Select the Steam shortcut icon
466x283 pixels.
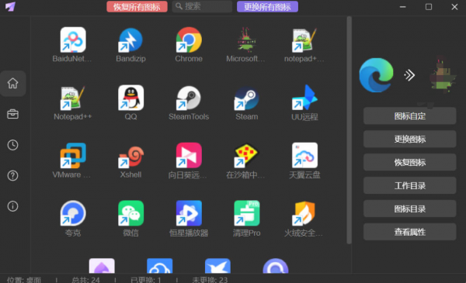pos(246,98)
